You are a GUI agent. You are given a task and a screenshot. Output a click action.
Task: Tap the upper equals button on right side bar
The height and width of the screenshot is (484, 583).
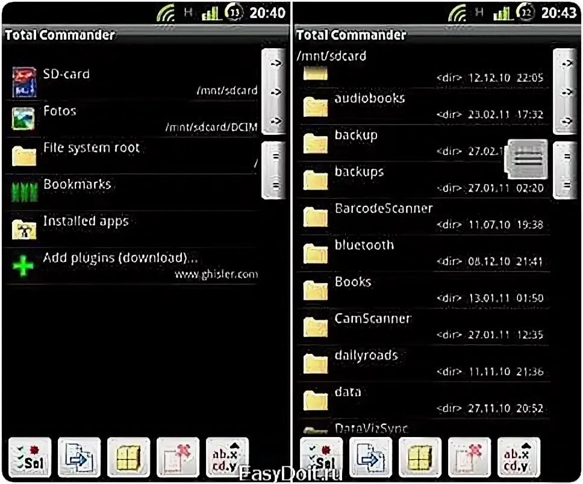567,157
